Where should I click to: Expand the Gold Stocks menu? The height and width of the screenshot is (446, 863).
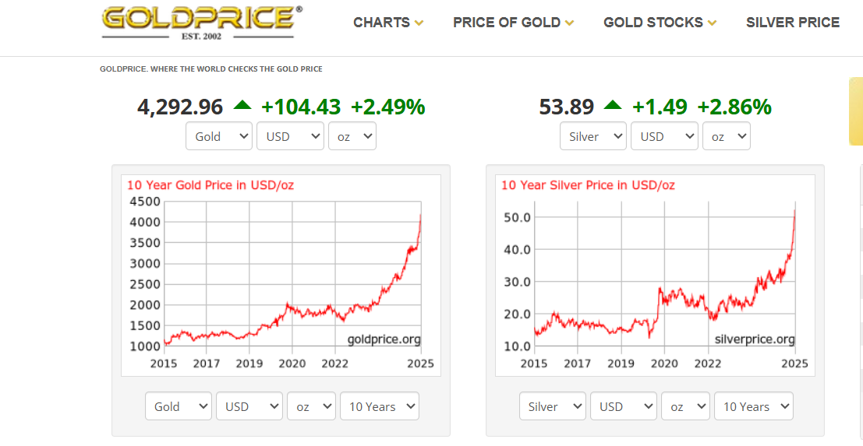pos(660,23)
